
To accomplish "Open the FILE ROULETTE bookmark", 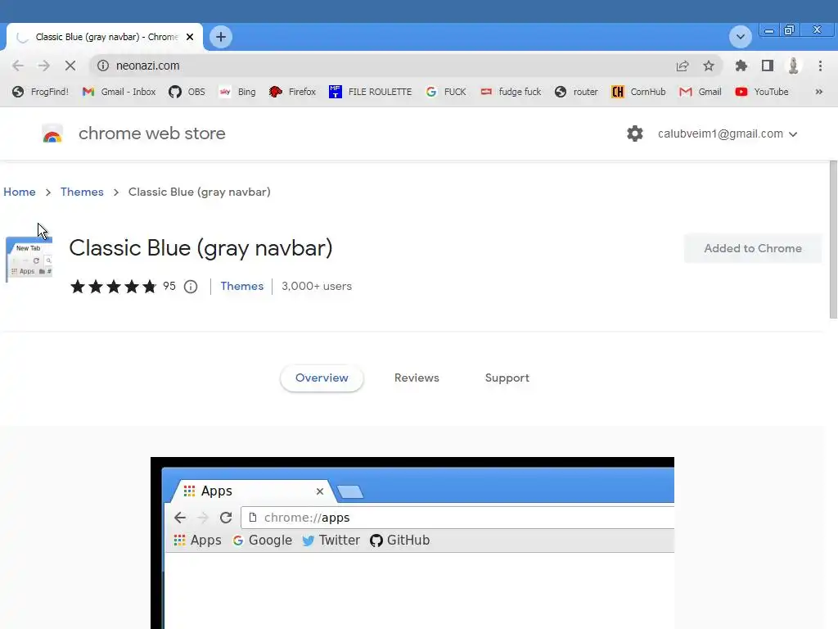I will tap(371, 92).
